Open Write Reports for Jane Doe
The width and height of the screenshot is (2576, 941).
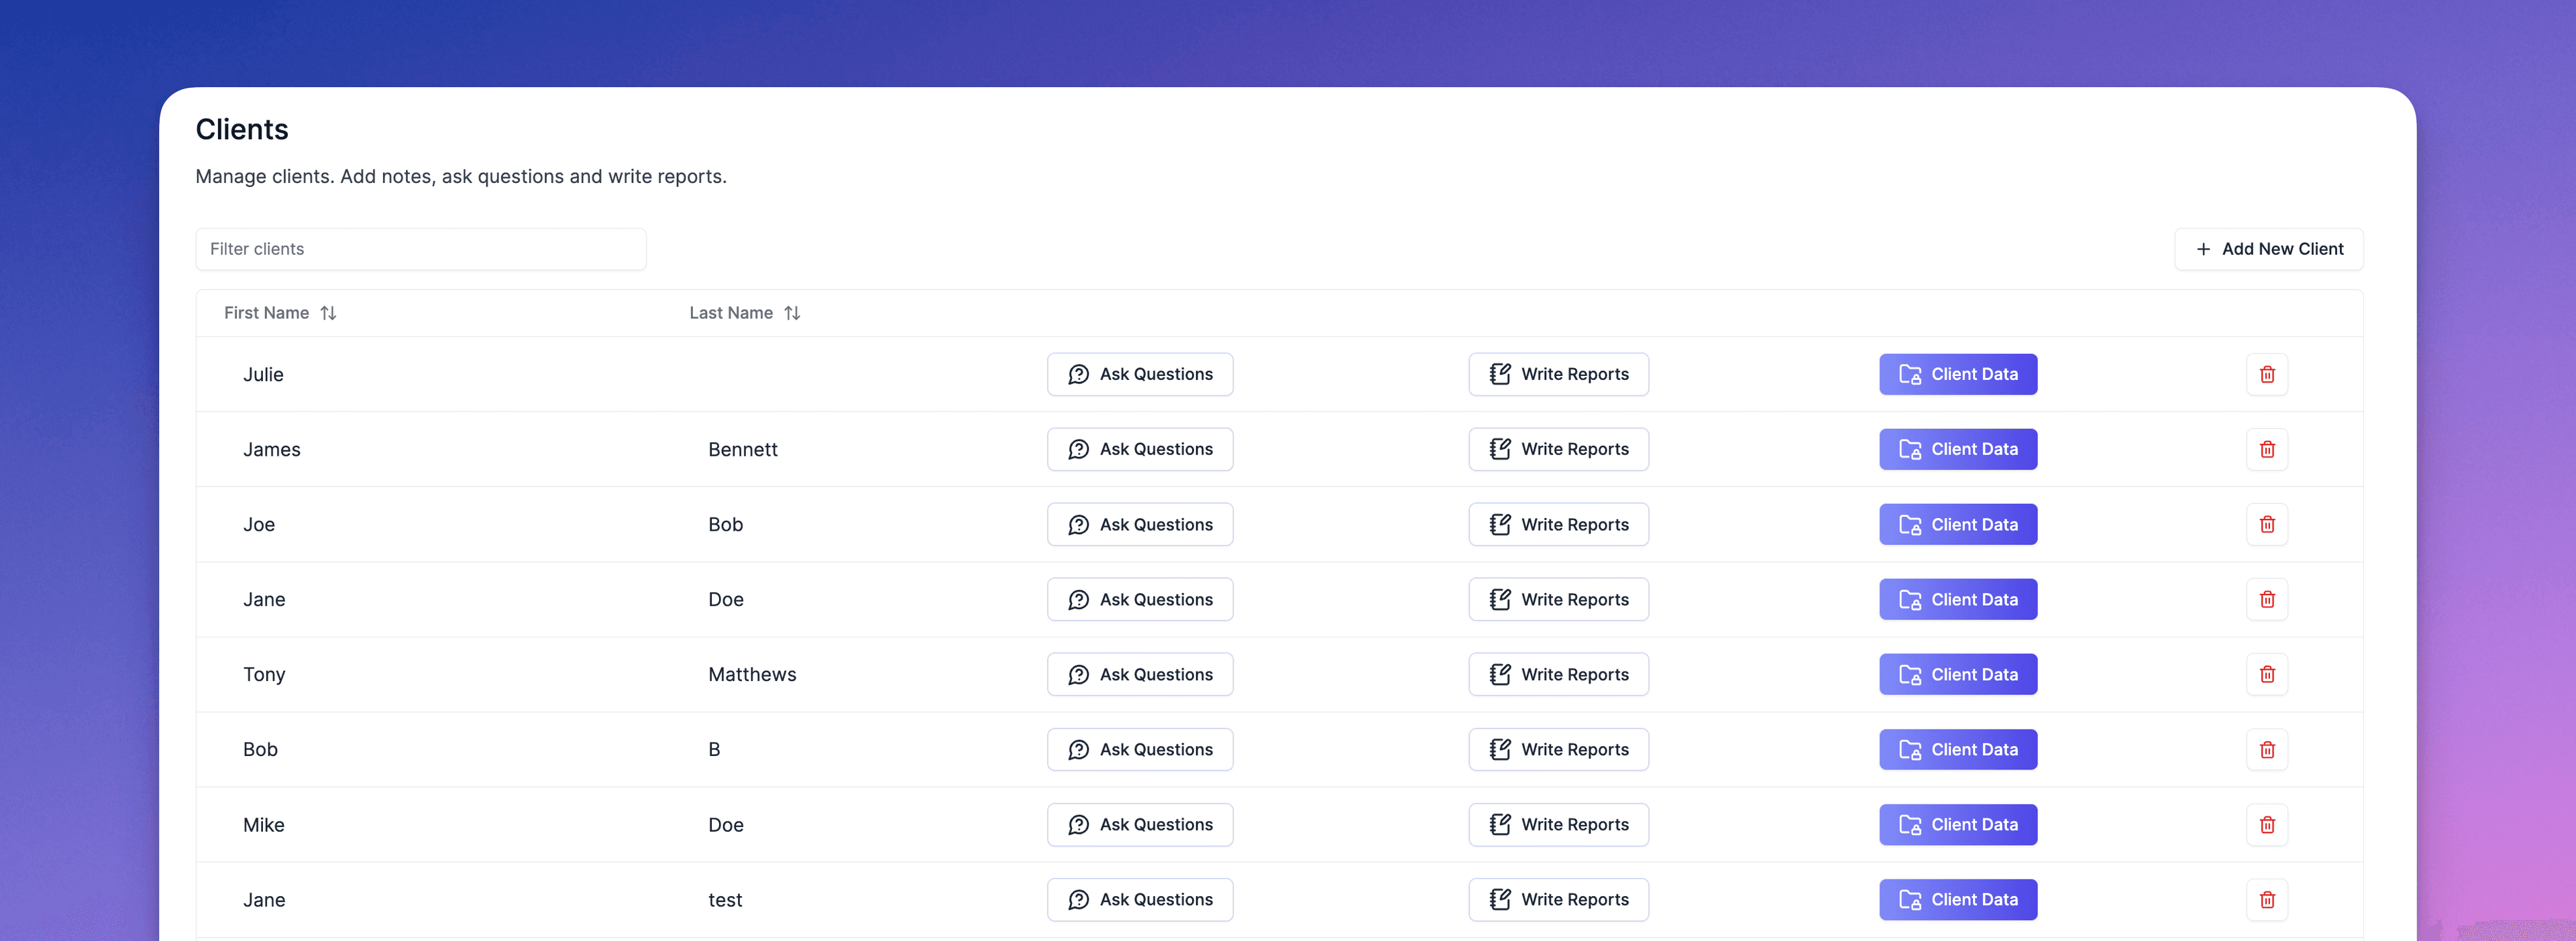coord(1557,599)
